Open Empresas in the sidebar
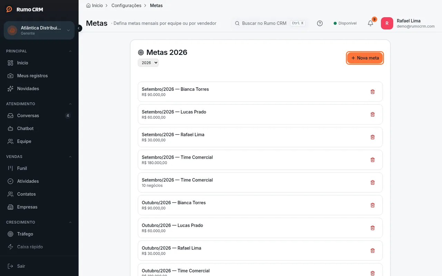This screenshot has width=442, height=276. click(x=39, y=207)
